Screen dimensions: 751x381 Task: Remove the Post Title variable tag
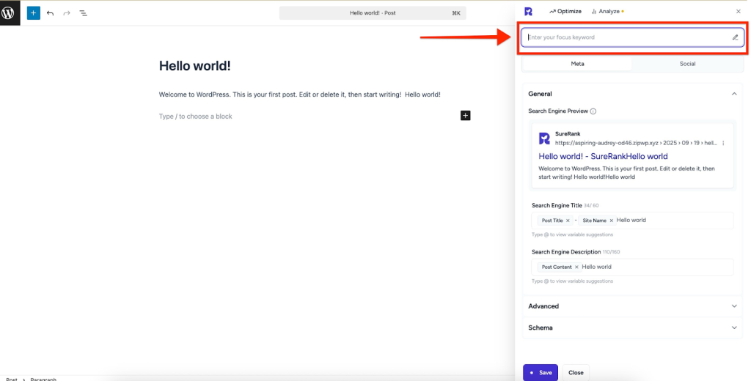click(x=568, y=221)
